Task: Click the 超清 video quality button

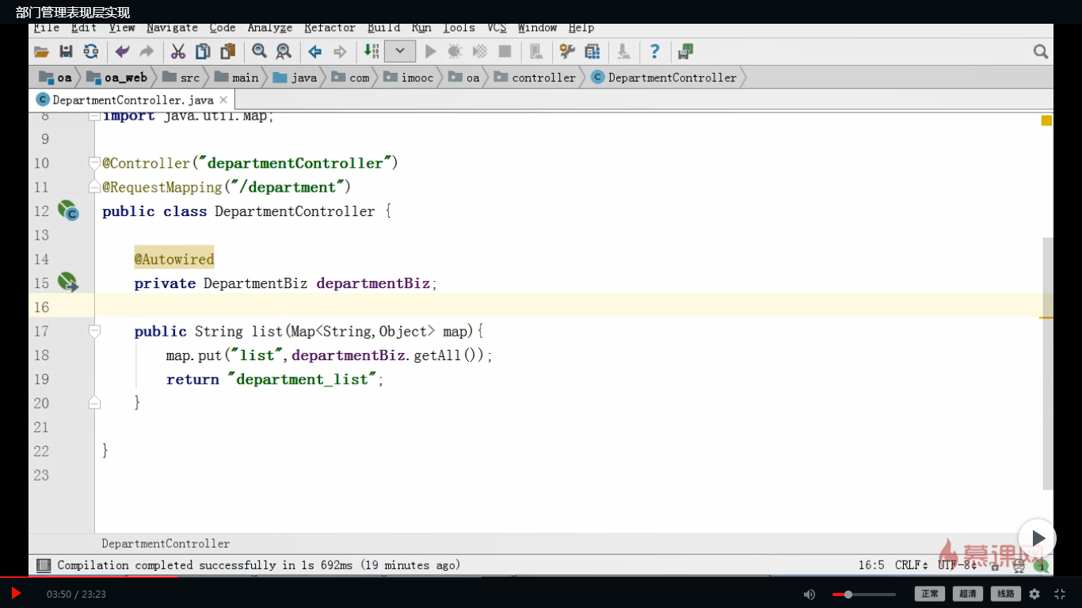Action: [968, 594]
